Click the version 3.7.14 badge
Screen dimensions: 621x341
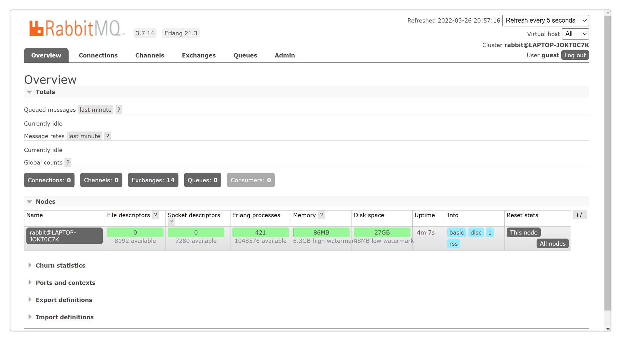(145, 33)
